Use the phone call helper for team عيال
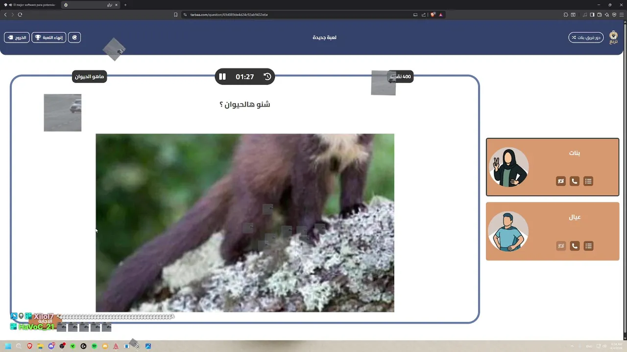This screenshot has width=627, height=352. pyautogui.click(x=575, y=246)
